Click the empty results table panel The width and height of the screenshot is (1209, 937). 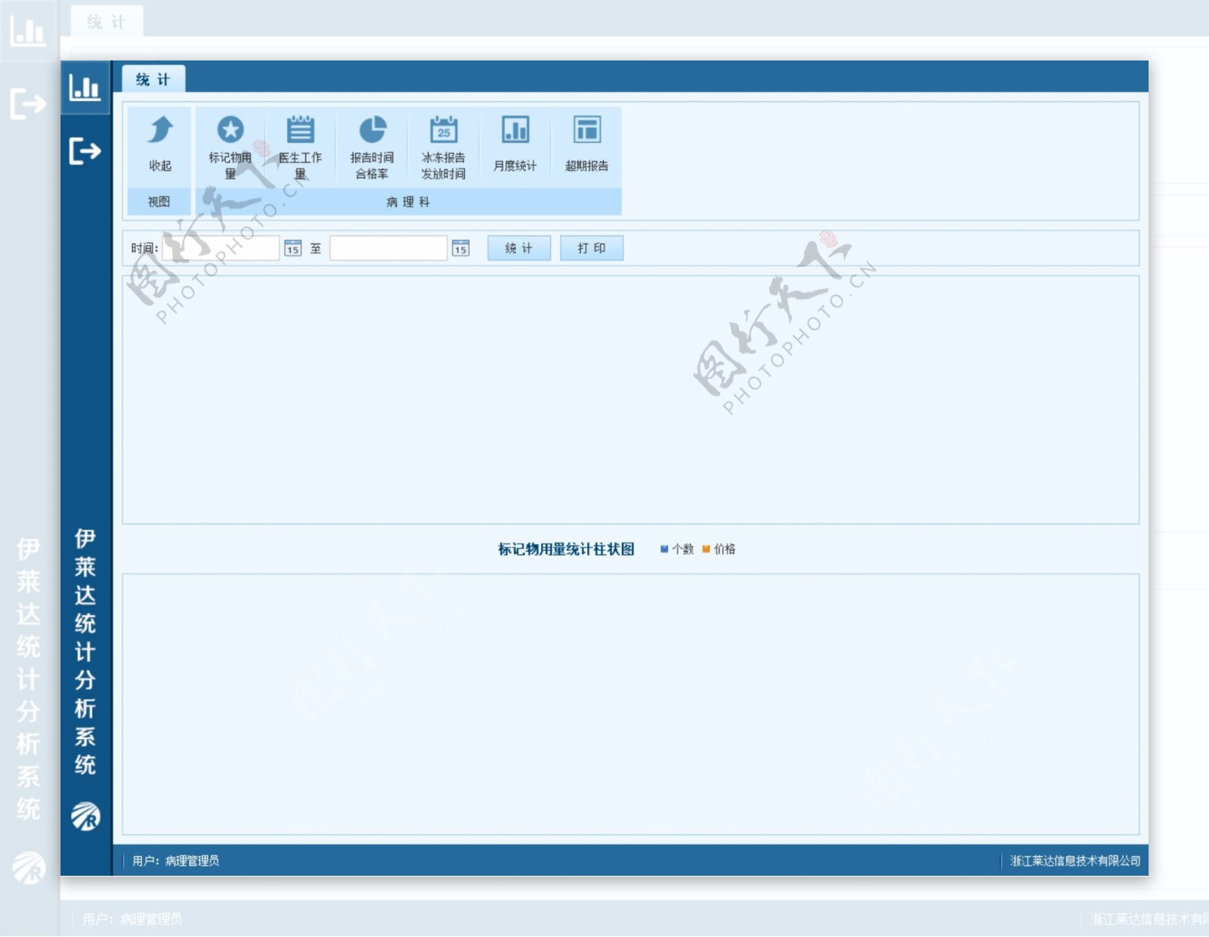(x=631, y=400)
